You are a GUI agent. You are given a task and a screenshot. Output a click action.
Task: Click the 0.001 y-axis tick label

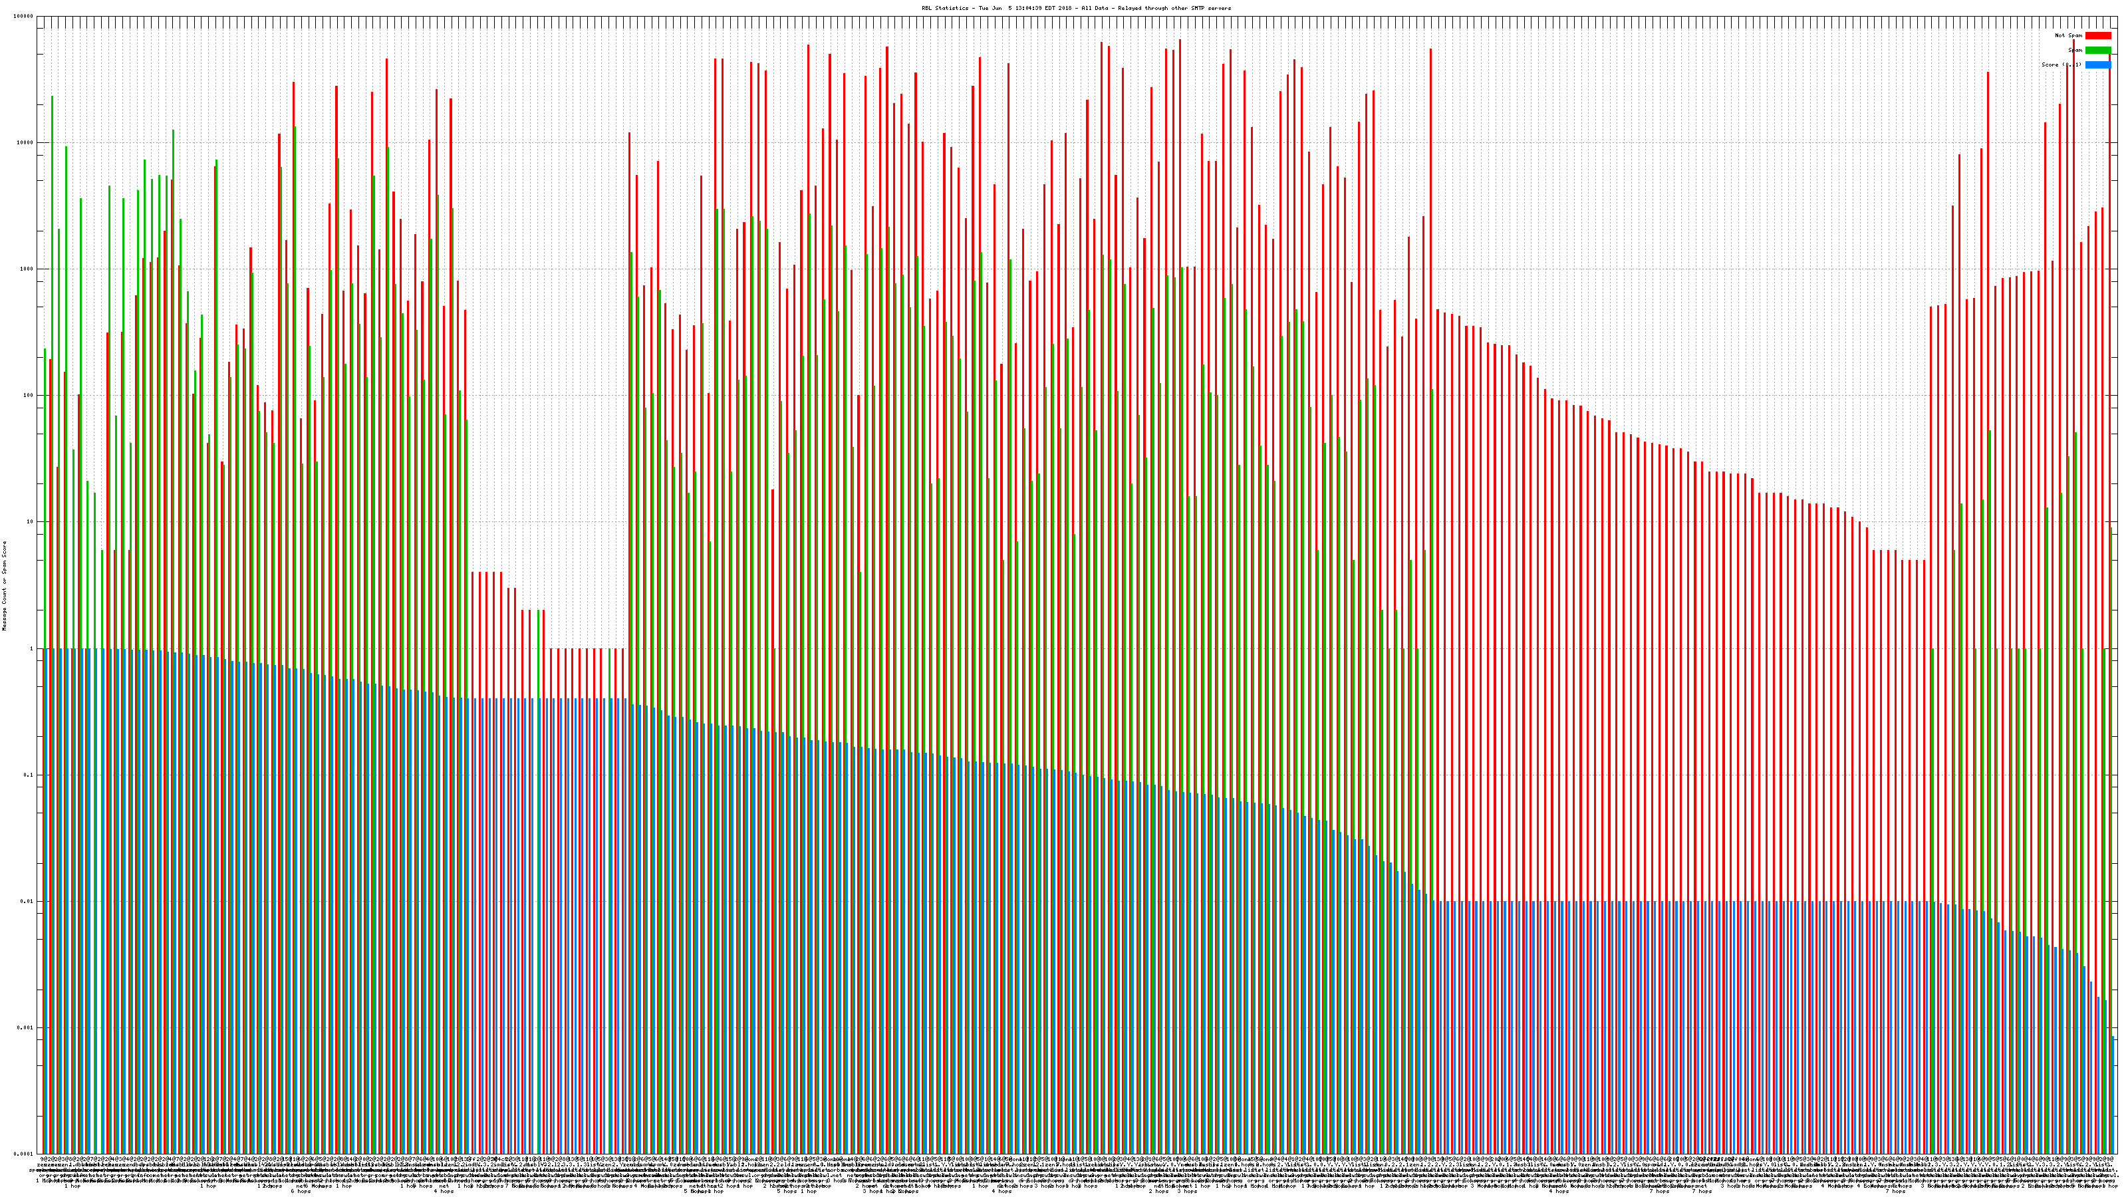(26, 1027)
